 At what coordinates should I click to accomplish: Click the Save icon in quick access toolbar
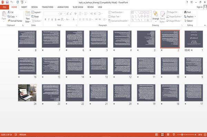click(7, 2)
